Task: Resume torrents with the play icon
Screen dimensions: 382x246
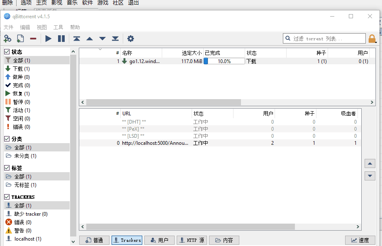Action: [x=48, y=39]
